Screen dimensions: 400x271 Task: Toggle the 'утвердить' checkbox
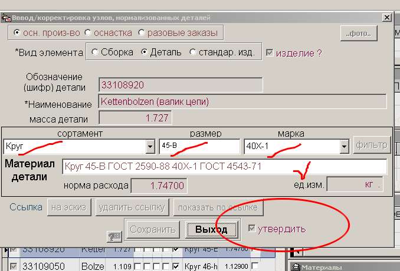(253, 229)
